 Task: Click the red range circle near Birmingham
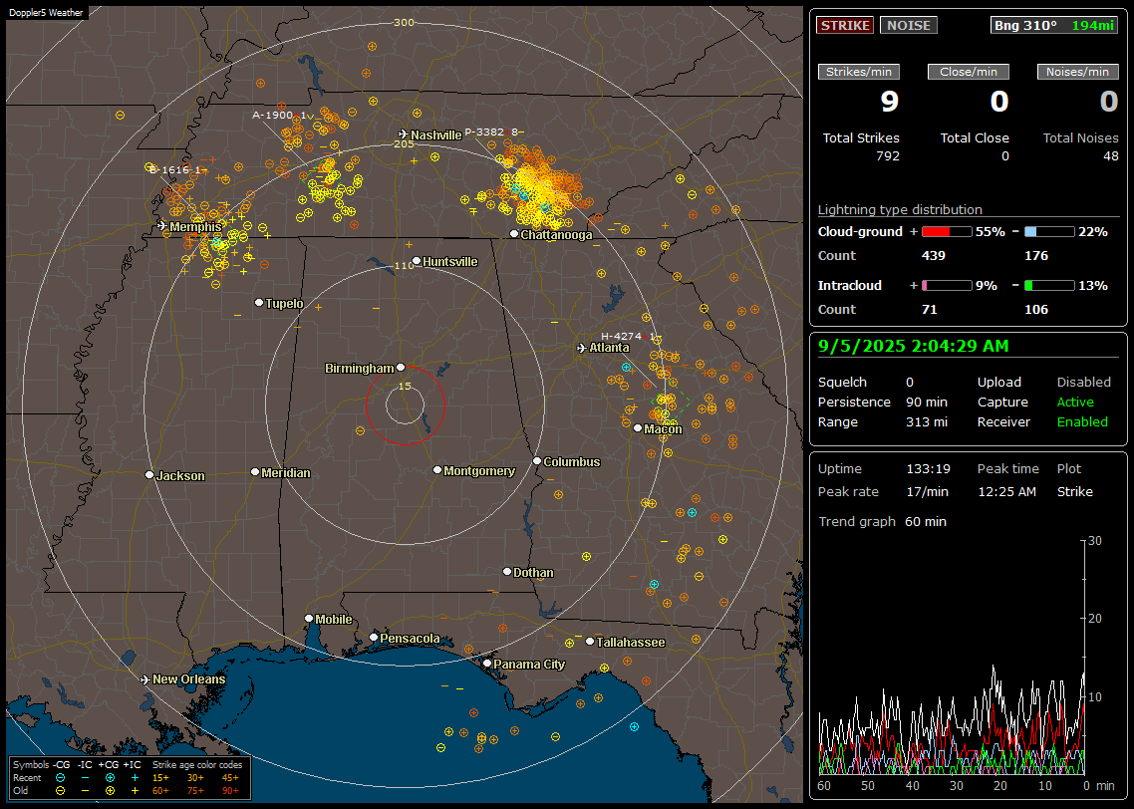point(405,405)
